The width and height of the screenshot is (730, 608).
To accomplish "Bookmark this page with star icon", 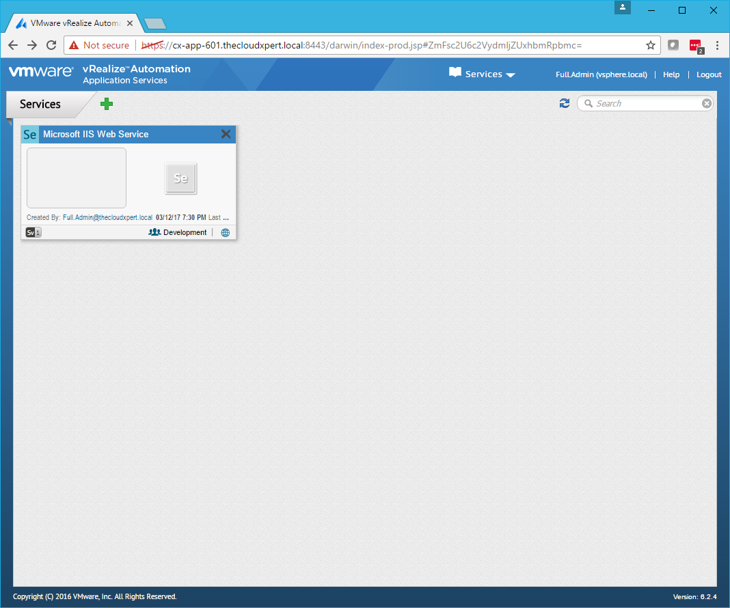I will click(650, 45).
